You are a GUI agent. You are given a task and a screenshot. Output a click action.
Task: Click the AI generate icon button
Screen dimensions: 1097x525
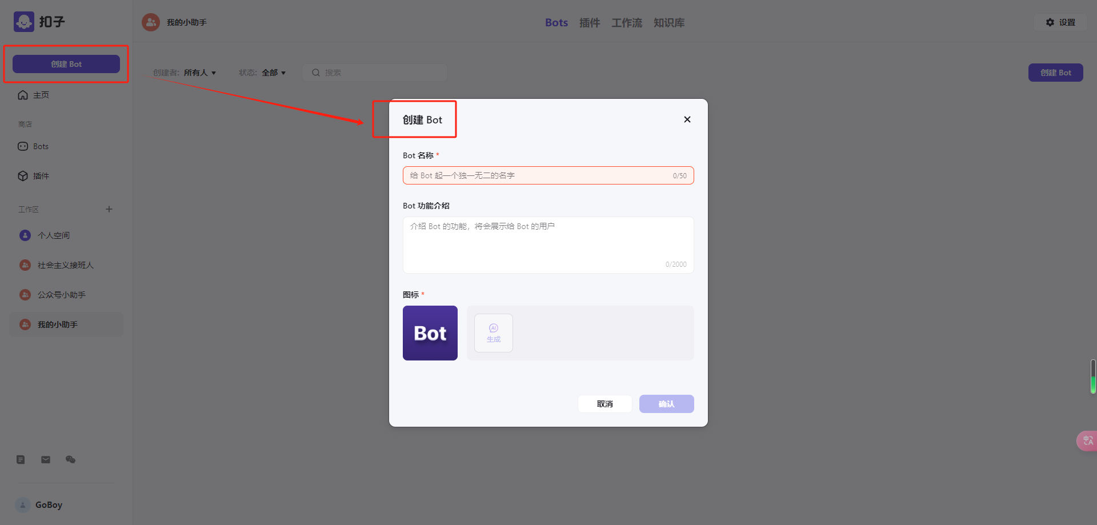[x=494, y=333]
